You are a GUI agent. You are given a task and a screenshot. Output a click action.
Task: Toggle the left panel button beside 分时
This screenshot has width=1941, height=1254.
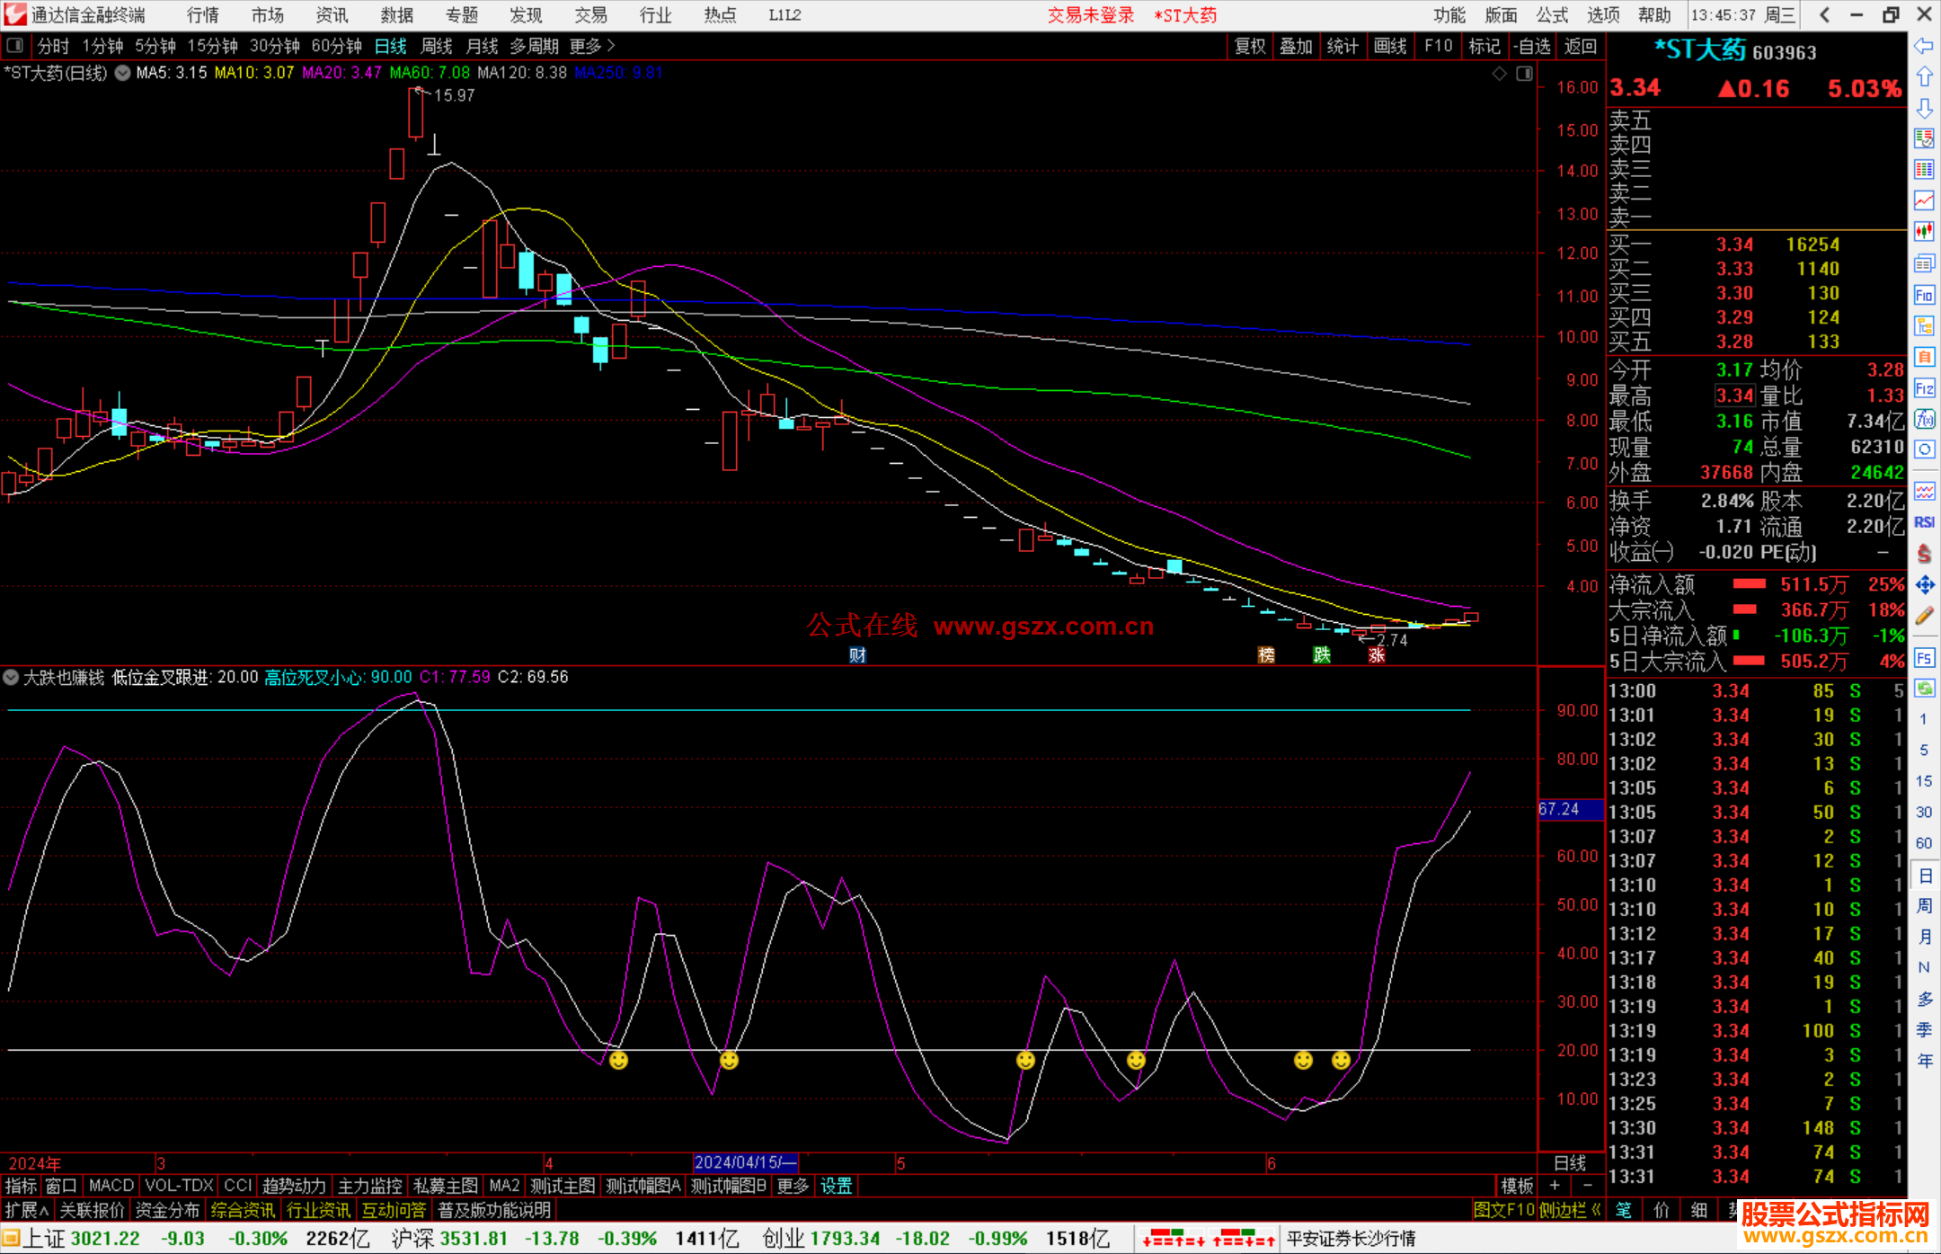pyautogui.click(x=15, y=46)
